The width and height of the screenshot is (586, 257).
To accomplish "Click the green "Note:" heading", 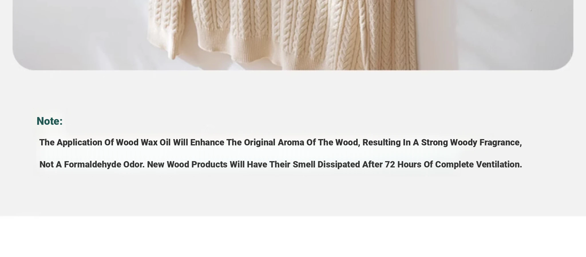I will click(50, 121).
